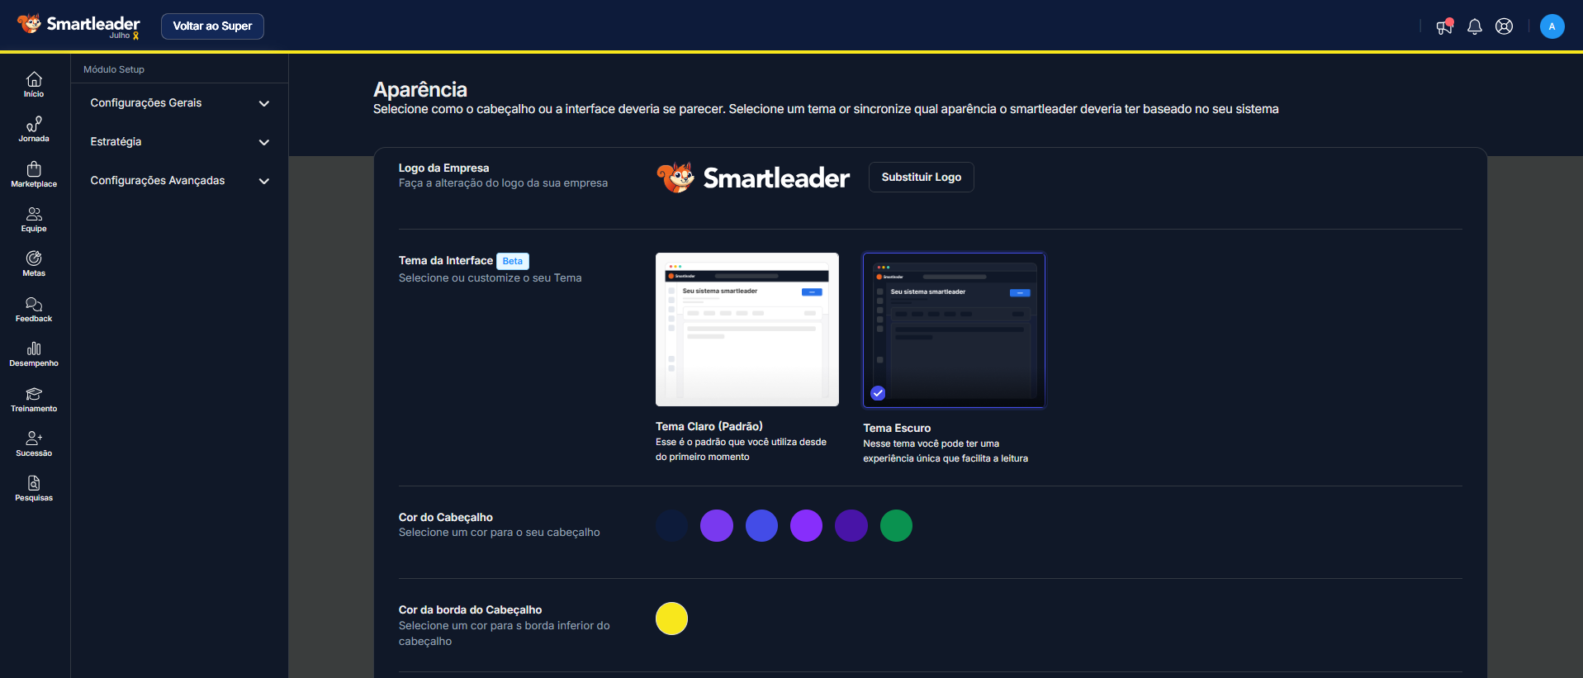Pick the dark indigo header color swatch
This screenshot has width=1583, height=678.
(x=851, y=525)
